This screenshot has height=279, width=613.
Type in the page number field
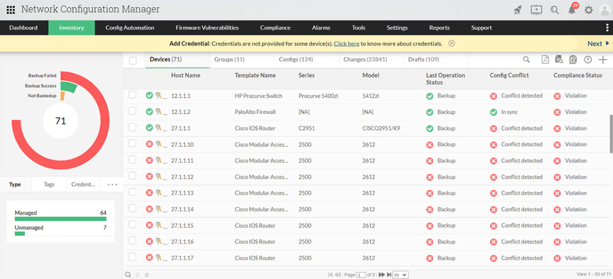[x=361, y=275]
